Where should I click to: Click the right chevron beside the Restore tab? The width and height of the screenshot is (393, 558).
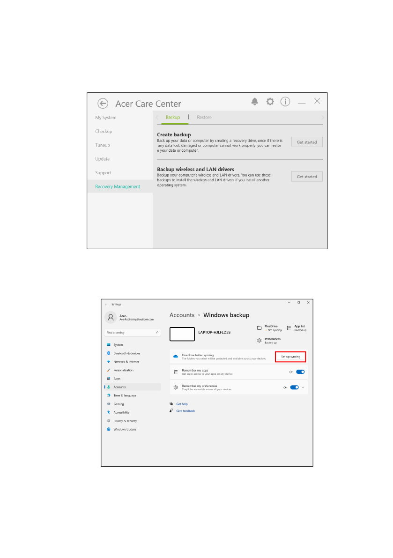322,117
